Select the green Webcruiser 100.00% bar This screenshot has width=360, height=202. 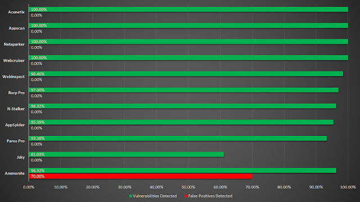tap(188, 58)
